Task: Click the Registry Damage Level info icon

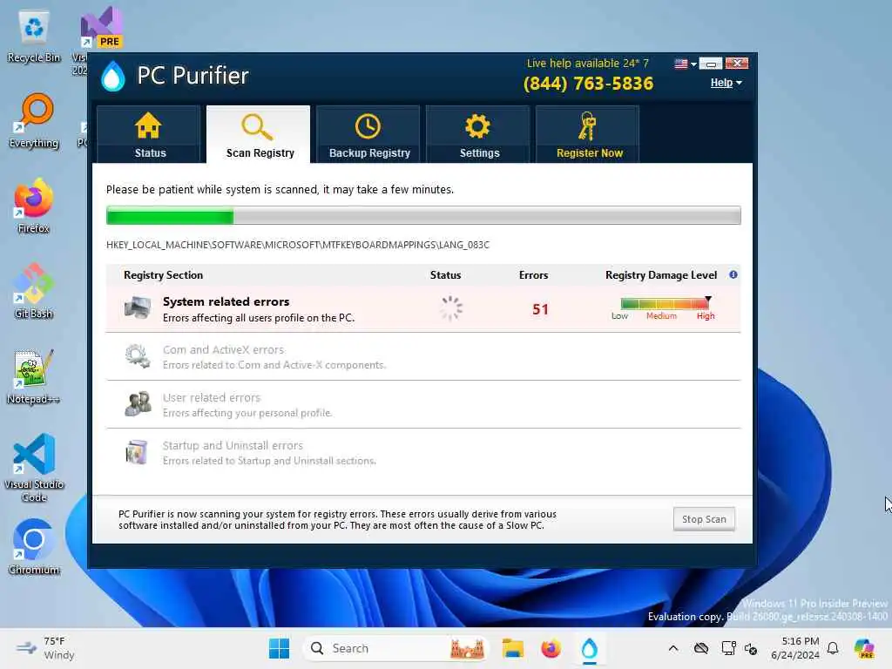Action: tap(733, 274)
